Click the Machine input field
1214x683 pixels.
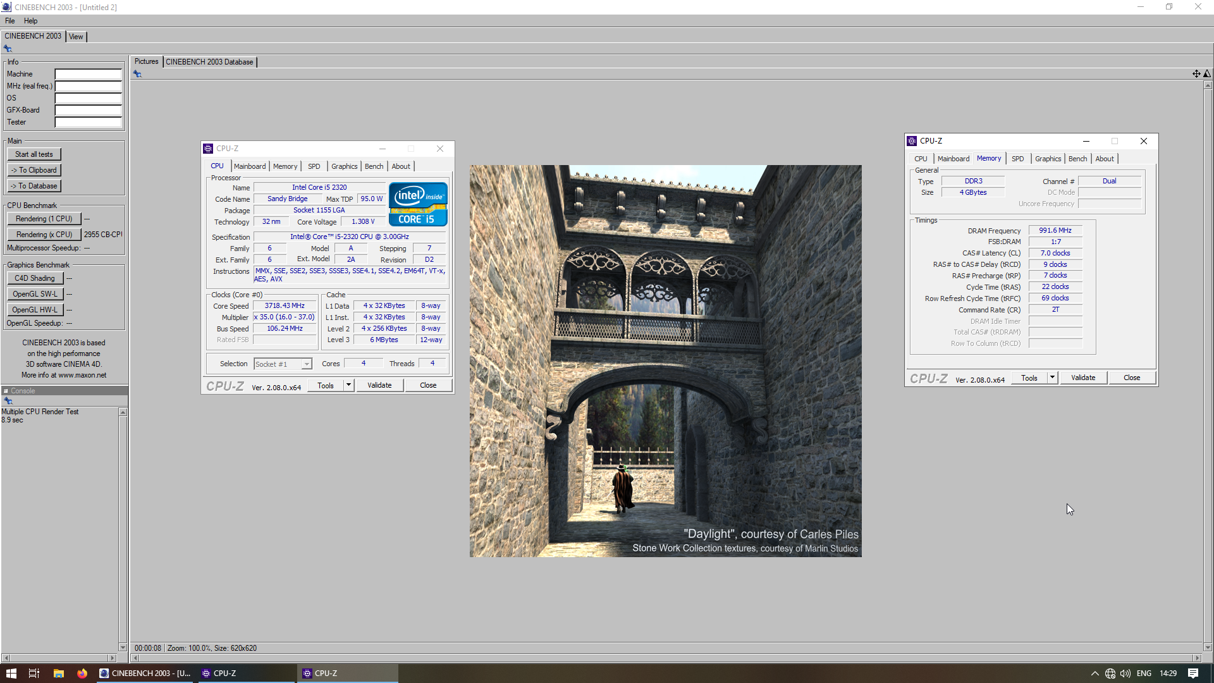pyautogui.click(x=88, y=74)
